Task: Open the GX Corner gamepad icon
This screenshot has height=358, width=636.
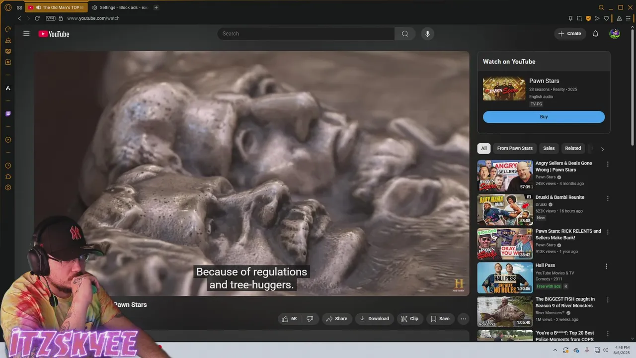Action: coord(19,7)
